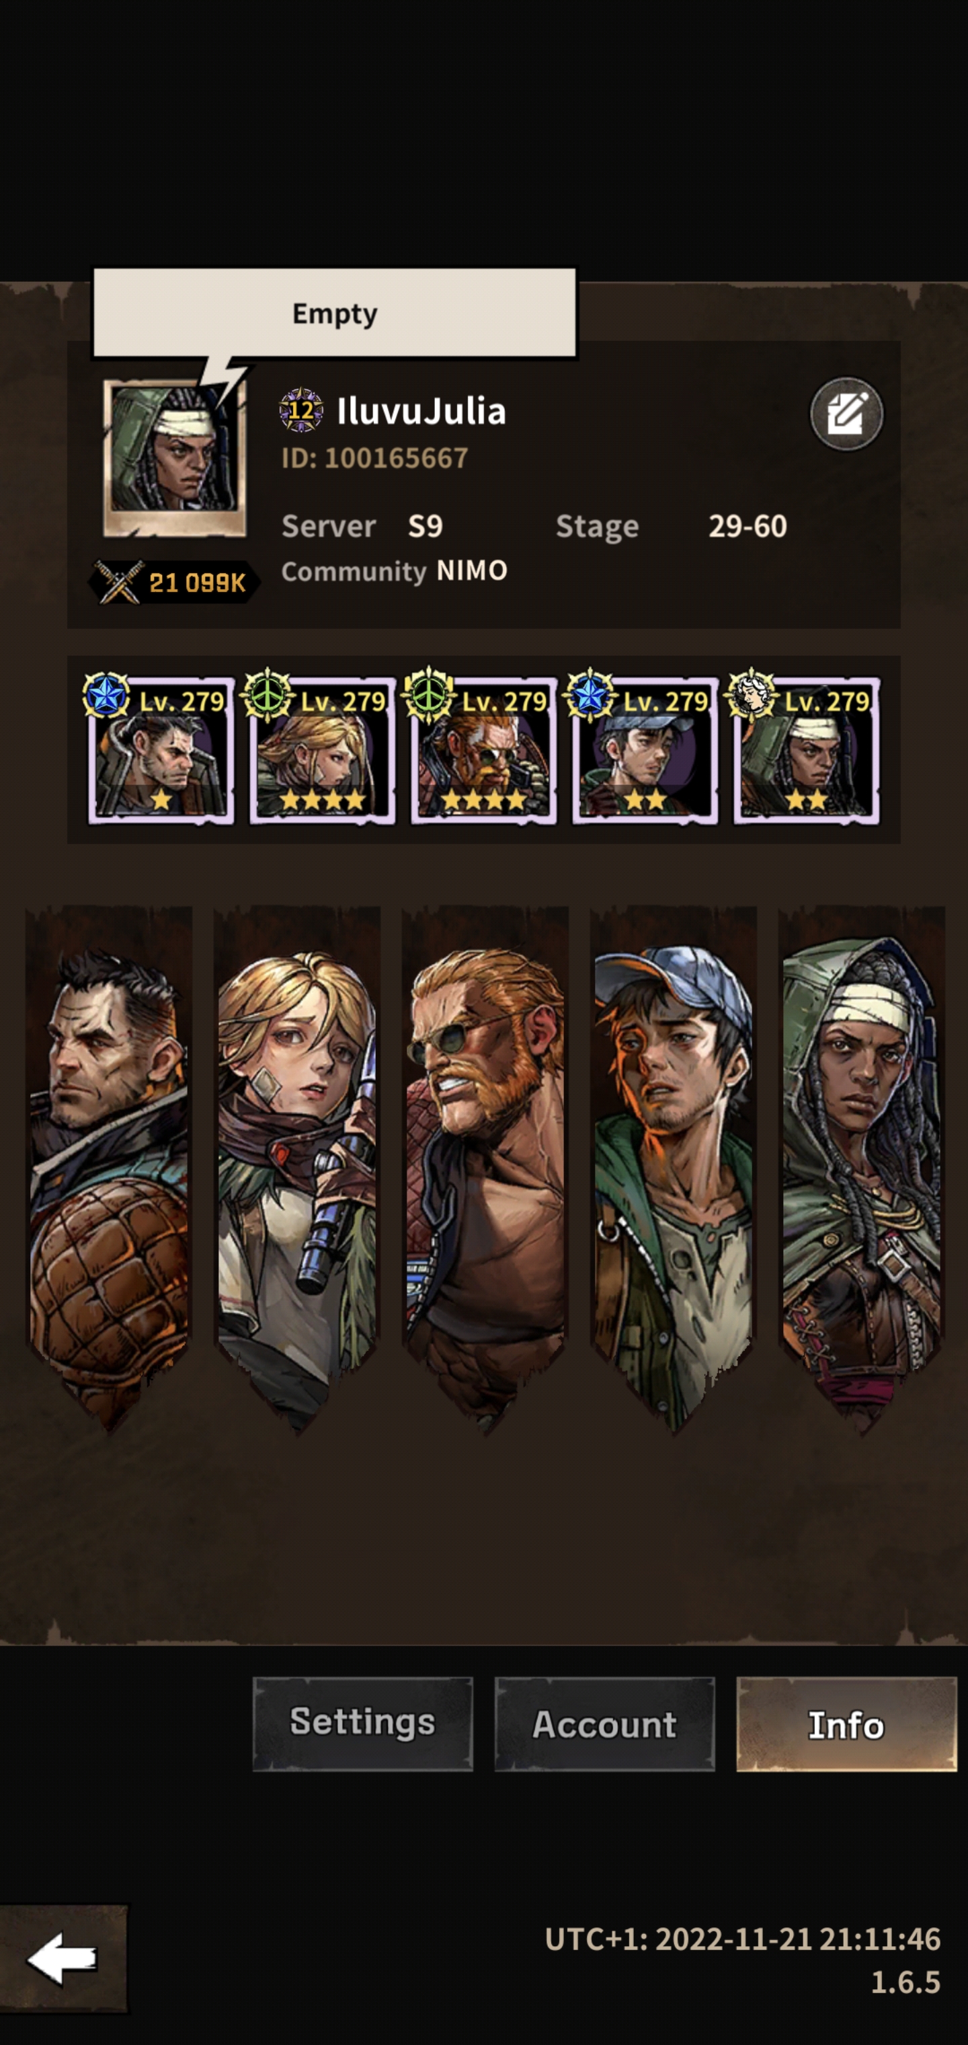Open the blue cap boy hero banner
Screen dimensions: 968x2045
(673, 1167)
